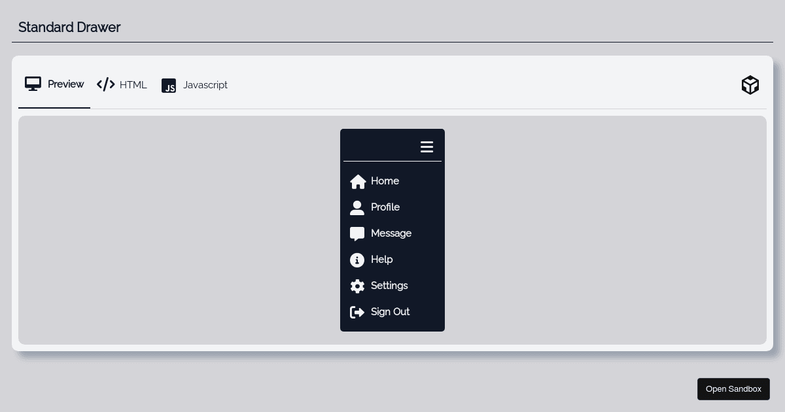Switch to the Javascript tab
785x412 pixels.
point(194,85)
